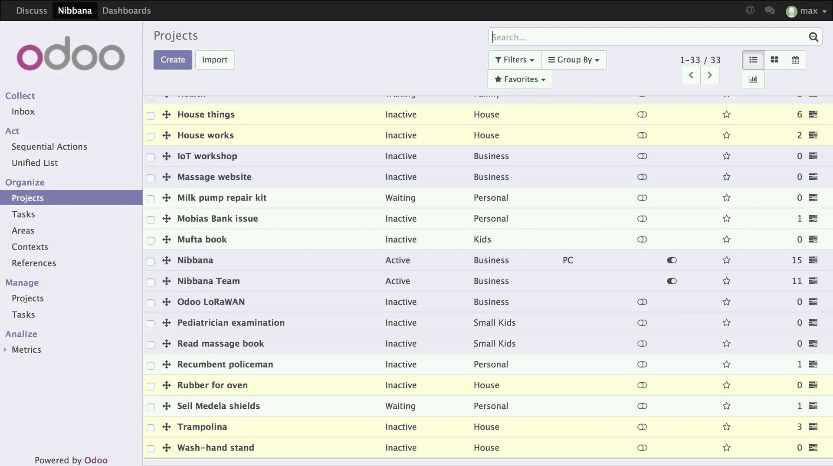
Task: Open the conversations chat icon
Action: pyautogui.click(x=770, y=10)
